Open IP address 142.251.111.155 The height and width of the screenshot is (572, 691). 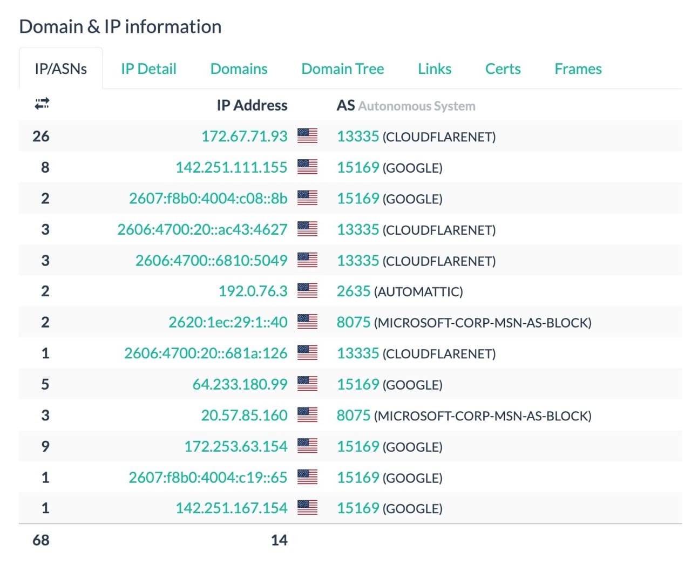coord(231,167)
